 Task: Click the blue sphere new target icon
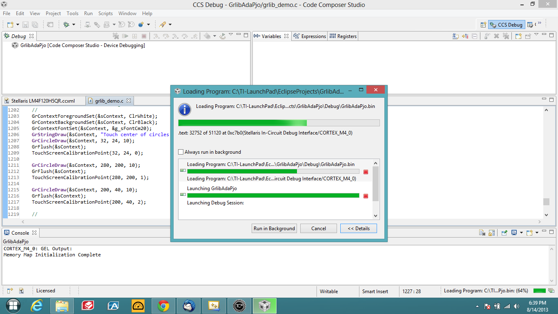click(x=141, y=25)
